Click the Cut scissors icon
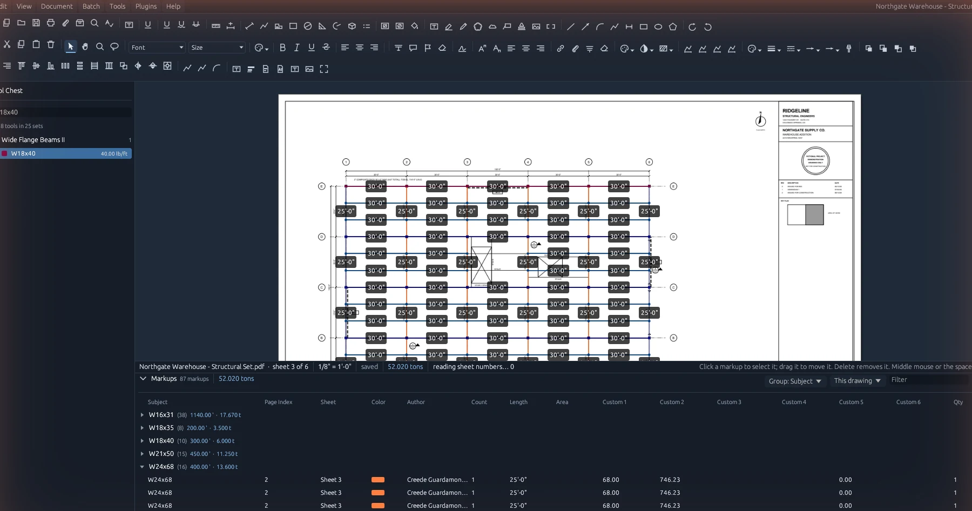Viewport: 972px width, 511px height. (x=6, y=44)
